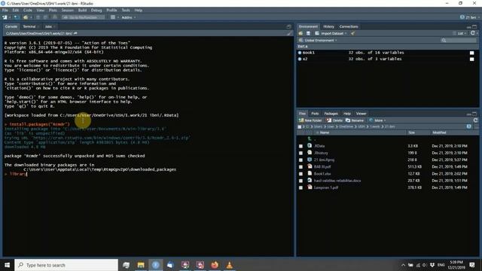This screenshot has width=482, height=271.
Task: Click the Rename button in Files pane
Action: (x=355, y=120)
